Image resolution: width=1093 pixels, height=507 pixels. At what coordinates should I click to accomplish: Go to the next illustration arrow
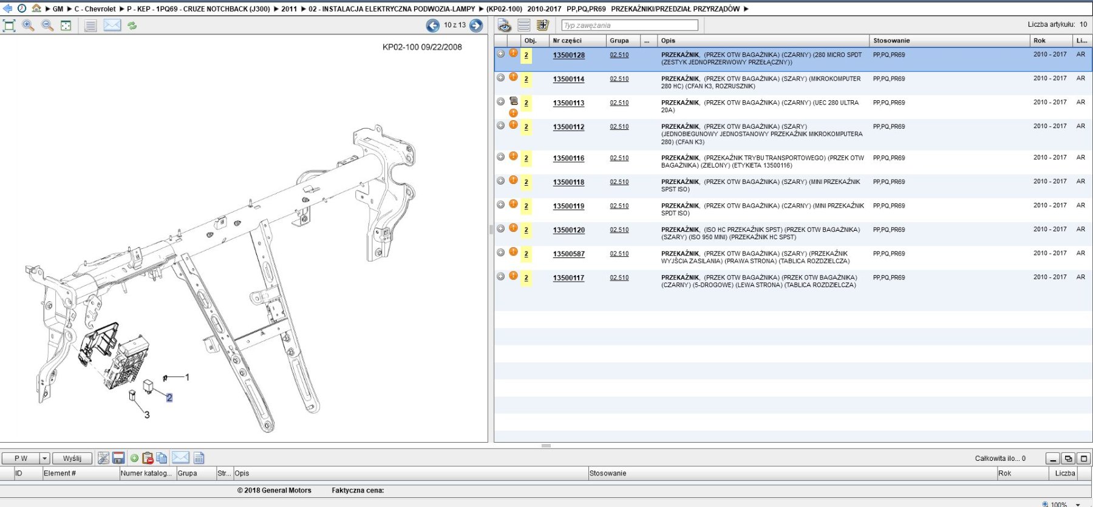476,26
